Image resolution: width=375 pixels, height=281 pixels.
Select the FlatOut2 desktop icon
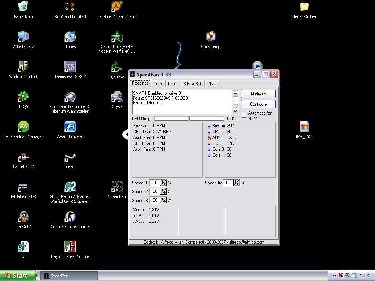[x=23, y=217]
